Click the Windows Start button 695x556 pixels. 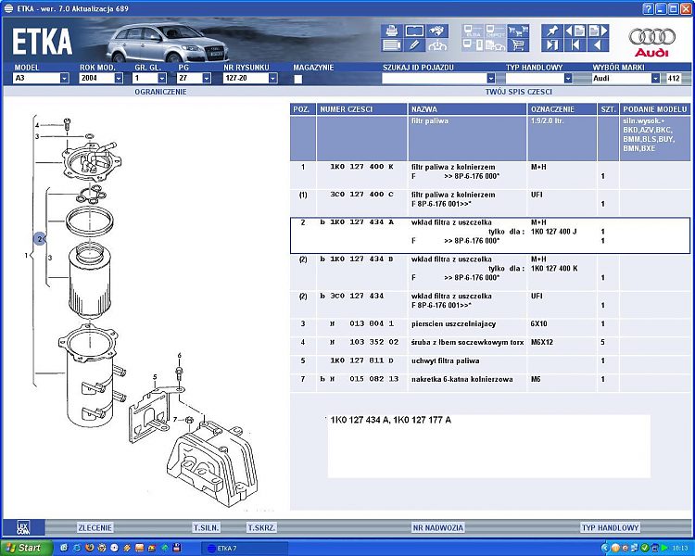(25, 548)
